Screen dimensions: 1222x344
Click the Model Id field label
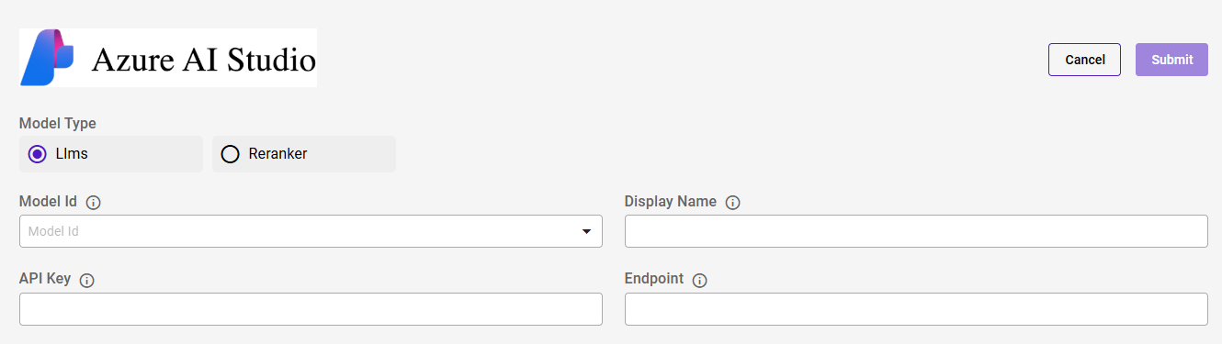49,202
